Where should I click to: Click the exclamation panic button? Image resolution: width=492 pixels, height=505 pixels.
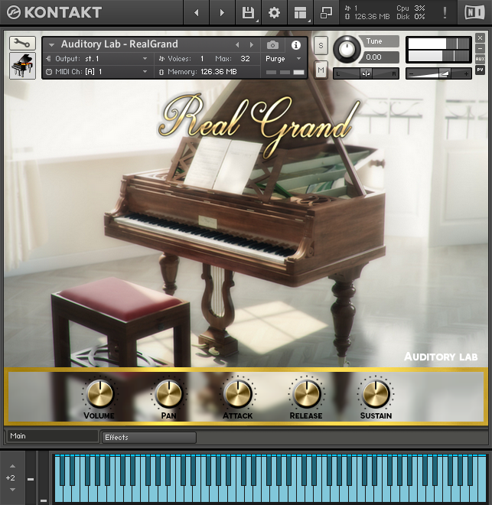(445, 13)
